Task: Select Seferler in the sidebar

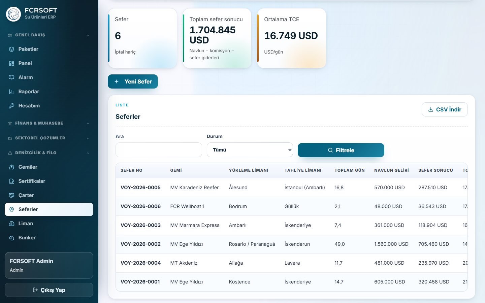Action: [49, 209]
